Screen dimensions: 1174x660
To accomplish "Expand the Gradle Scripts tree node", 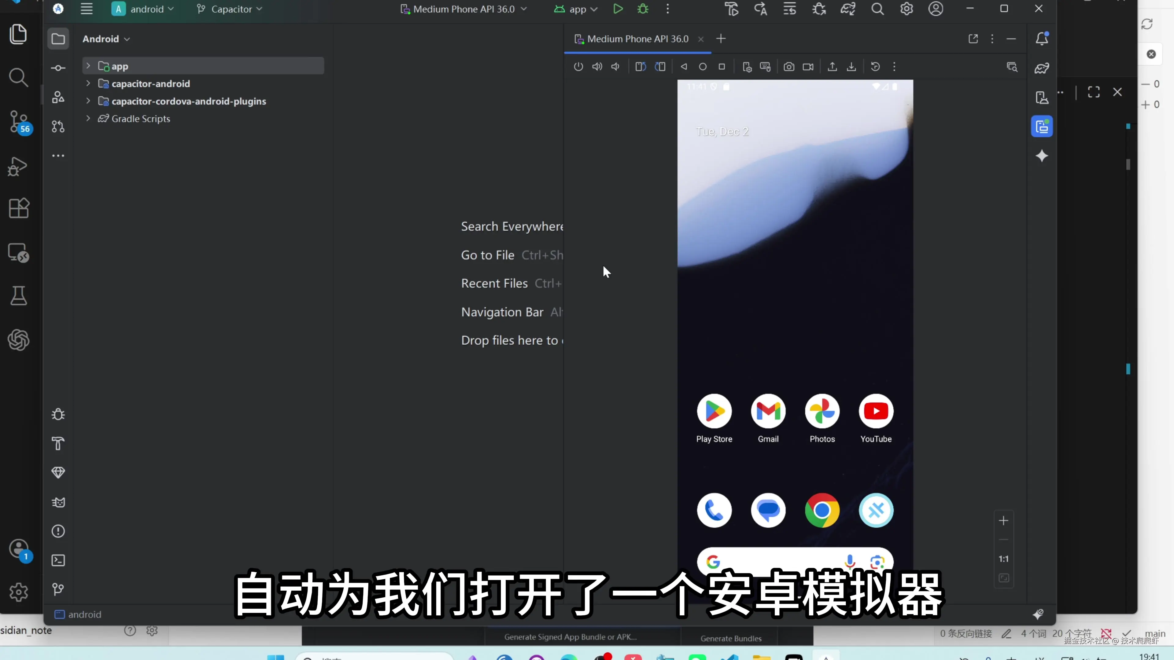I will [88, 119].
